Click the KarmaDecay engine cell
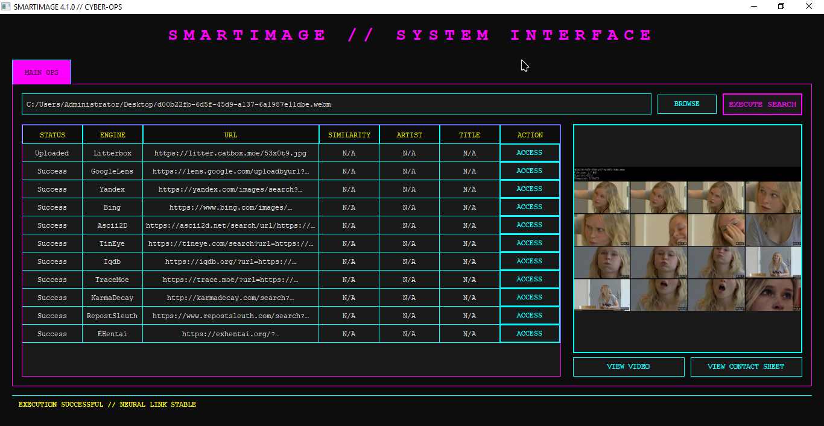 point(113,298)
